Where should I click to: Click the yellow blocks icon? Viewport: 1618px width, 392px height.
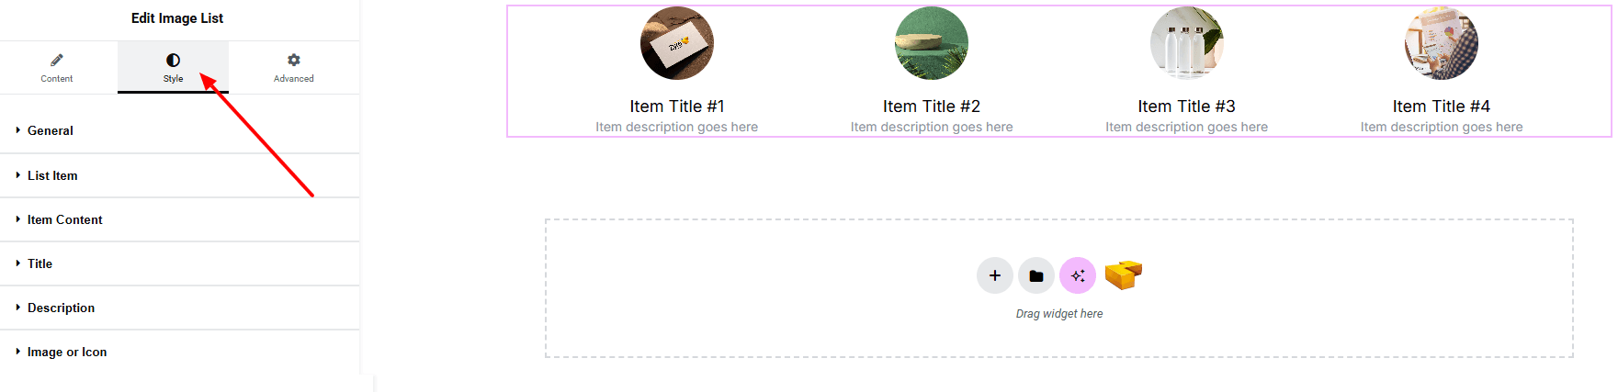click(x=1123, y=274)
